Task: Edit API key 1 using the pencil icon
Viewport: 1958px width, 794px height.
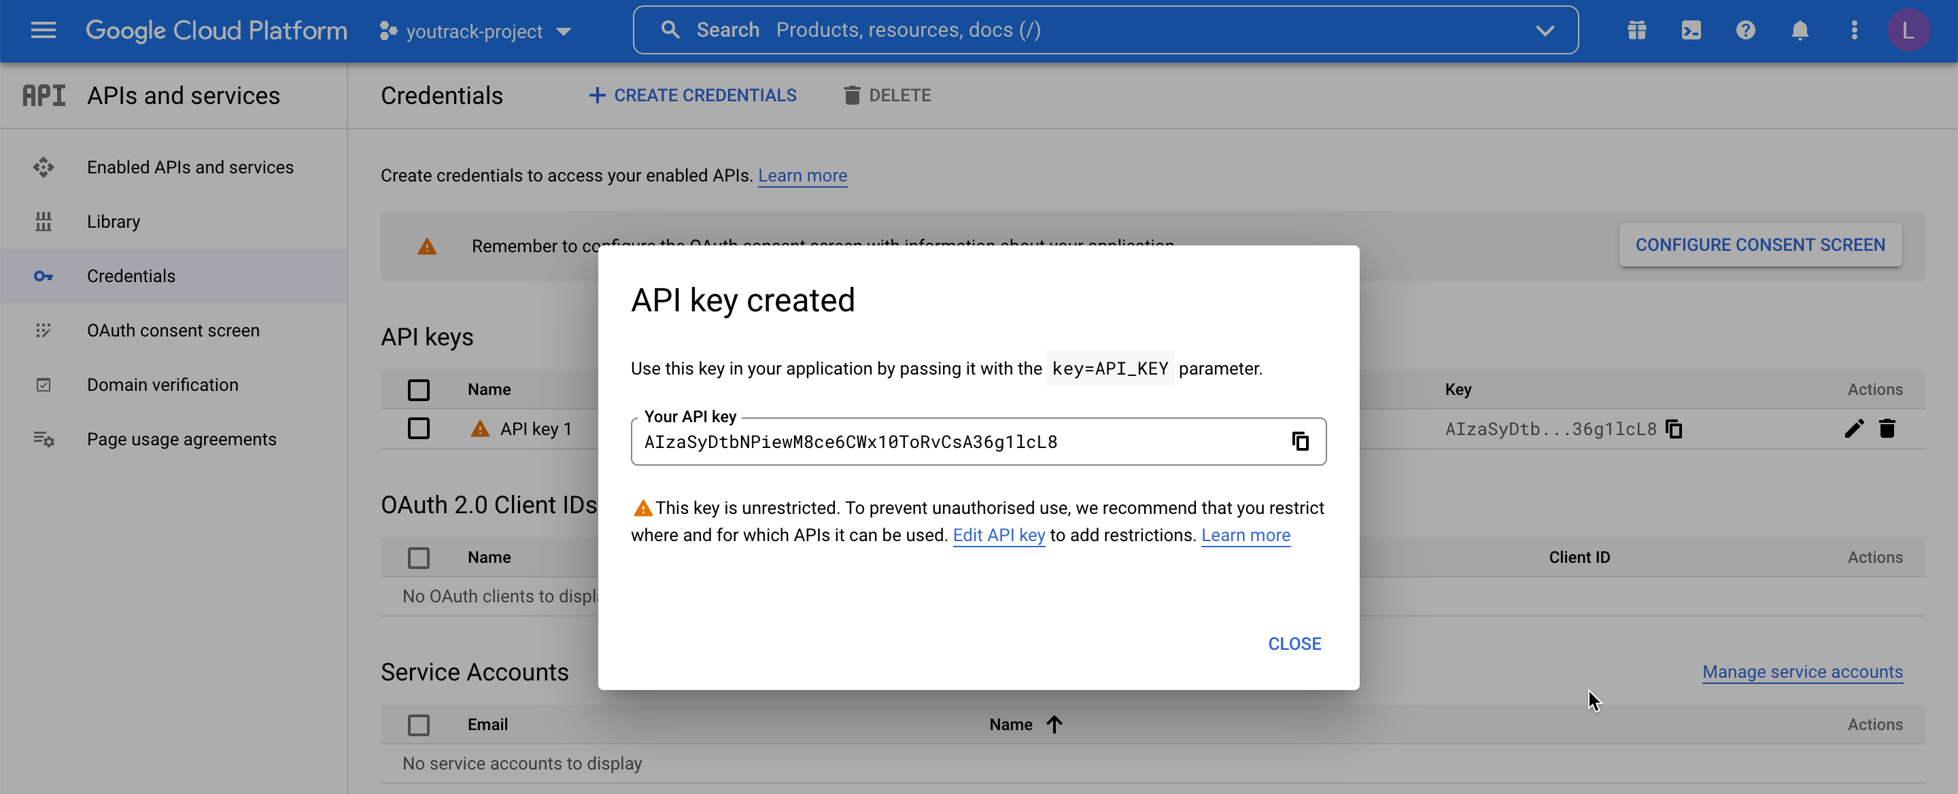Action: pos(1855,428)
